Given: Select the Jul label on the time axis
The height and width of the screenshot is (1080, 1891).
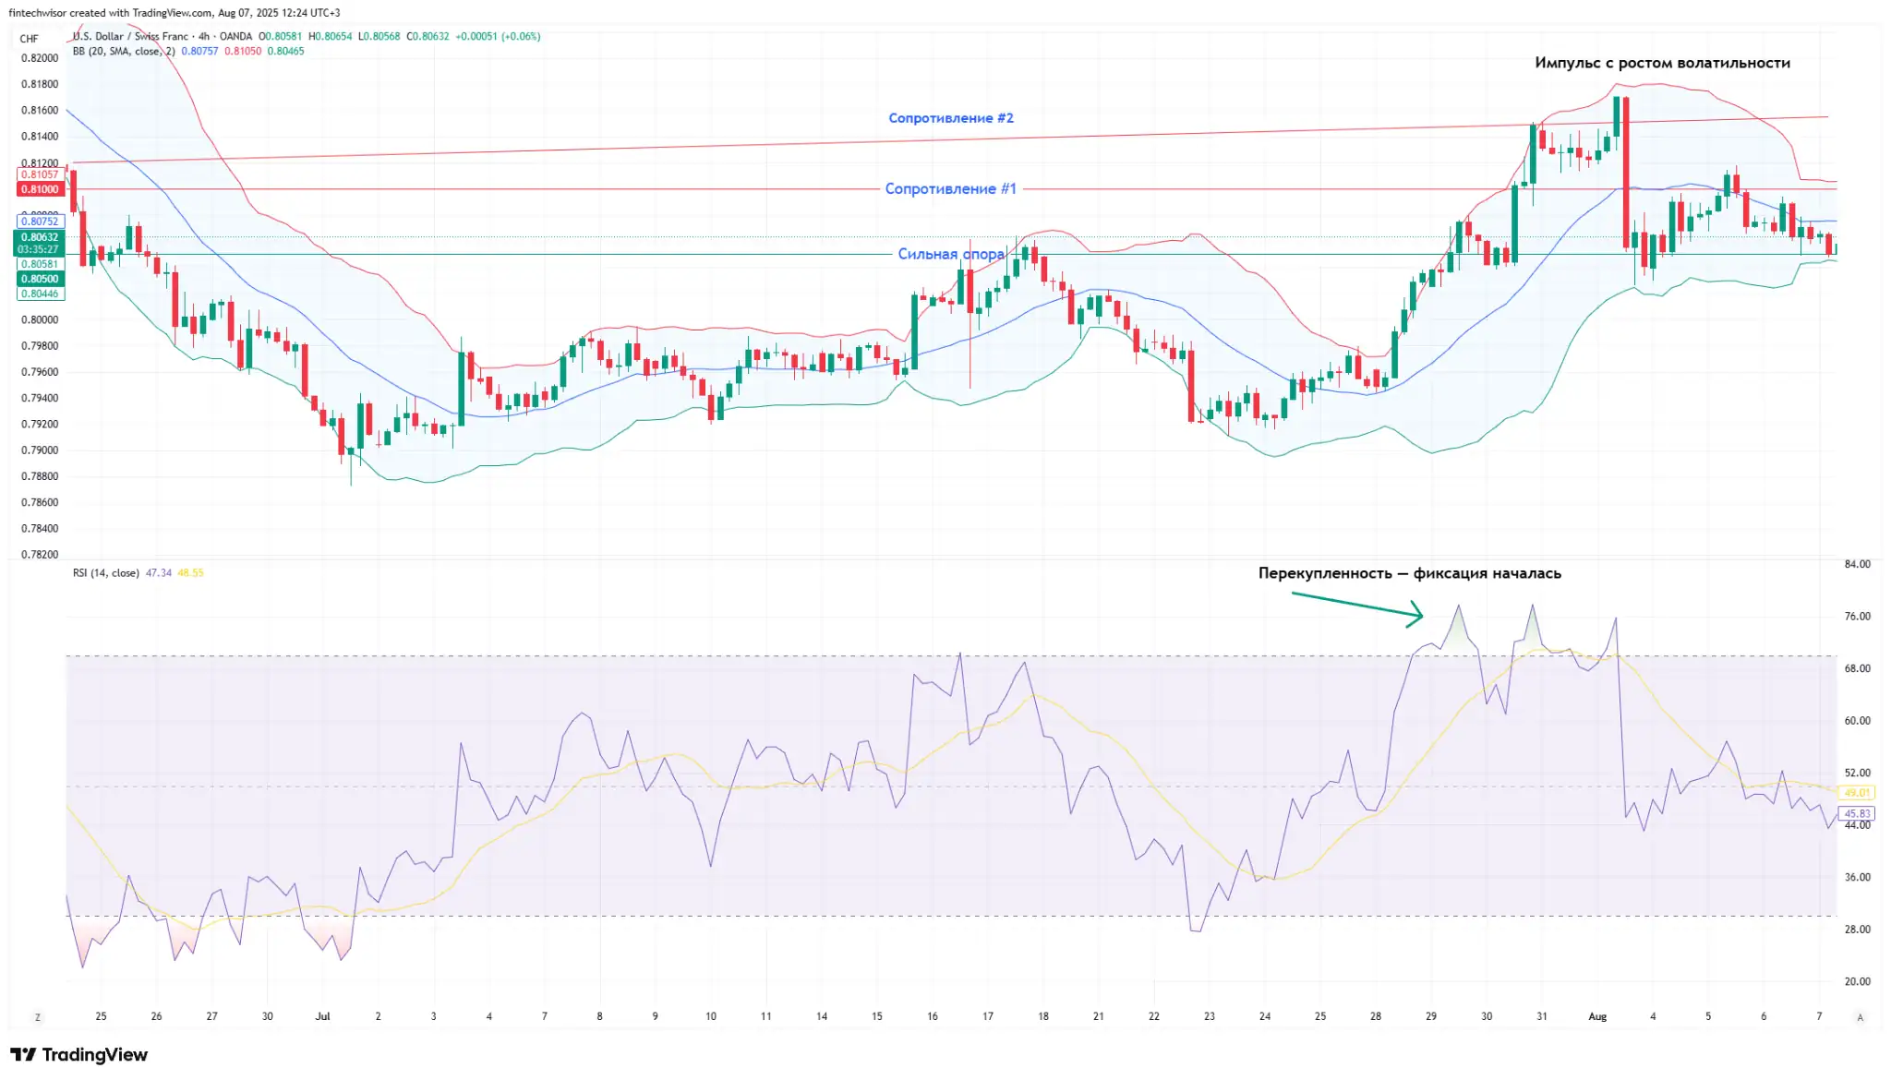Looking at the screenshot, I should (x=323, y=1015).
